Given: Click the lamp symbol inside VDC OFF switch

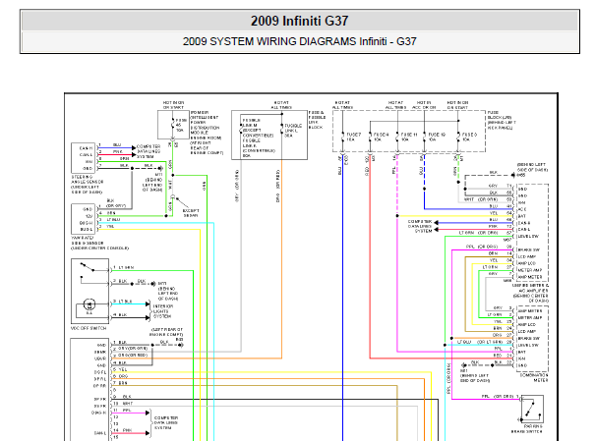Looking at the screenshot, I should coord(89,304).
